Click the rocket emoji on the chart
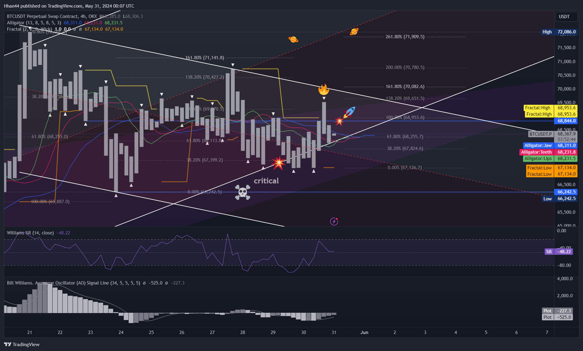 pyautogui.click(x=349, y=112)
